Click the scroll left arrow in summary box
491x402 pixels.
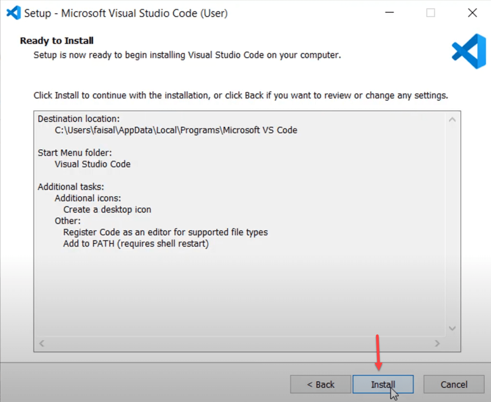click(x=42, y=343)
